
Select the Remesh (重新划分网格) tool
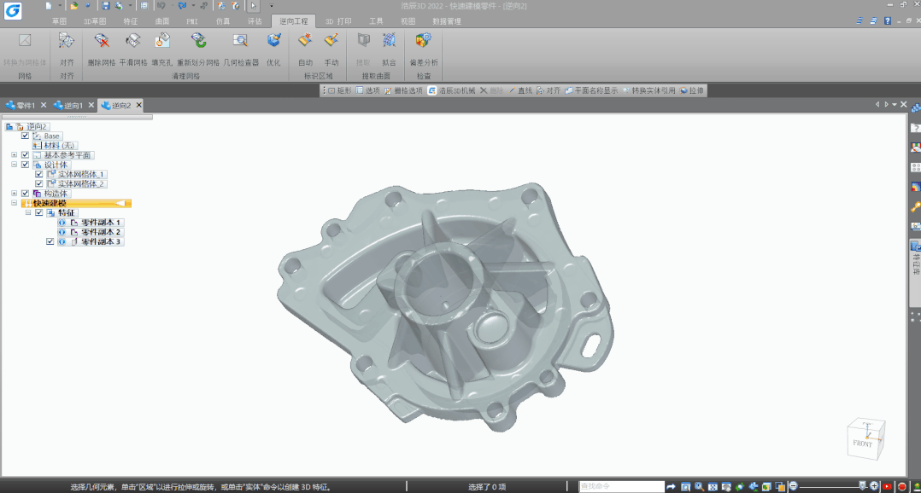(x=198, y=49)
